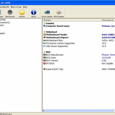115x115 pixels.
Task: Click the Computer section folder icon
Action: pyautogui.click(x=44, y=23)
